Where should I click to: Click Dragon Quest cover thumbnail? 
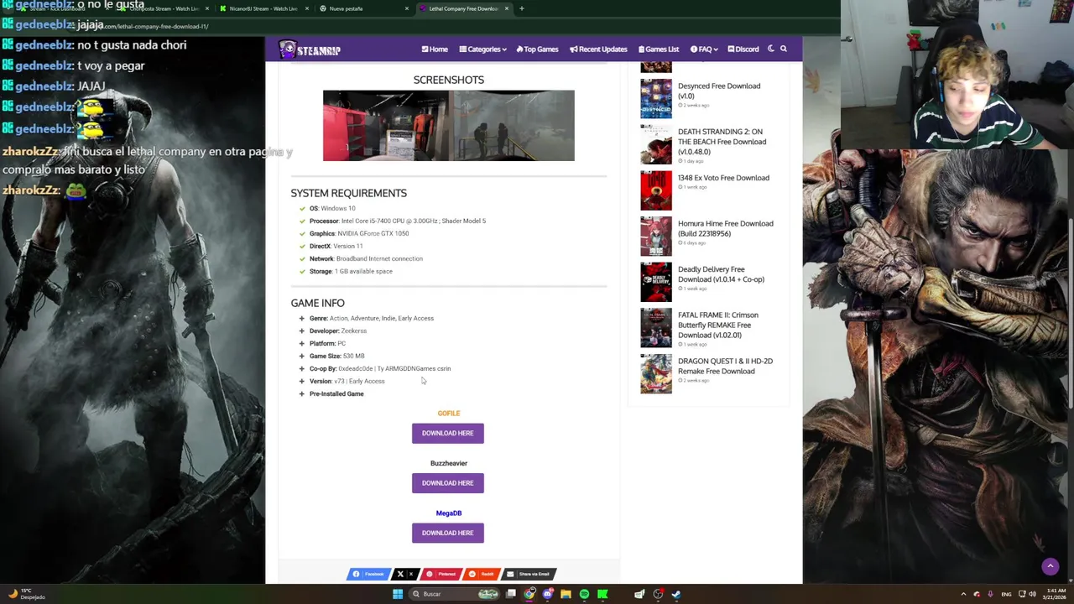(656, 374)
